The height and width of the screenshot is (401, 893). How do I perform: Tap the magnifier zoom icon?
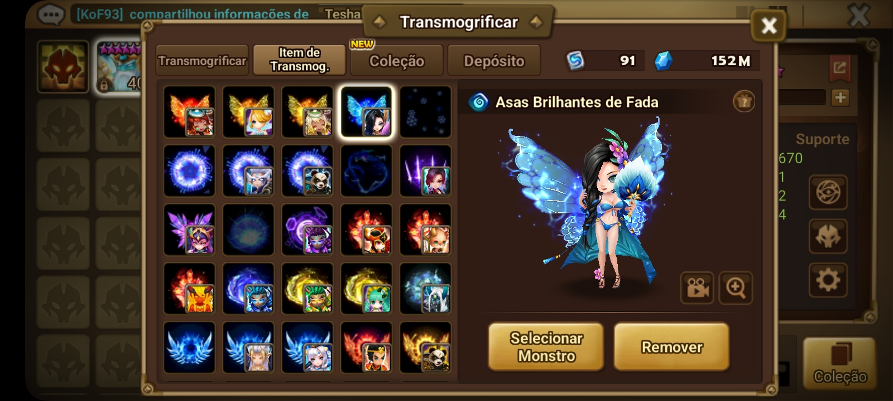pyautogui.click(x=736, y=288)
